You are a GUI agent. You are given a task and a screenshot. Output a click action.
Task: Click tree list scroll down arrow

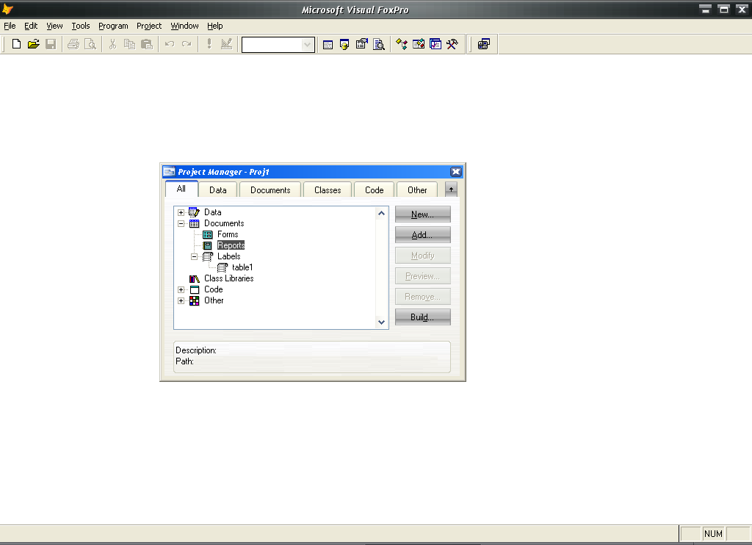click(x=381, y=322)
